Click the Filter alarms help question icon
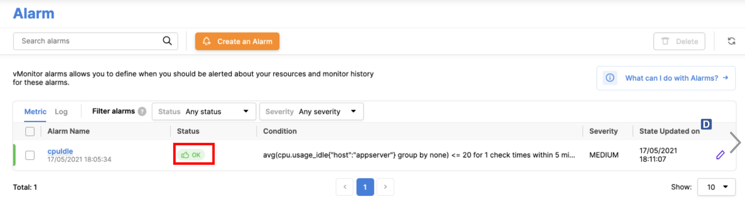Image resolution: width=745 pixels, height=210 pixels. point(142,111)
